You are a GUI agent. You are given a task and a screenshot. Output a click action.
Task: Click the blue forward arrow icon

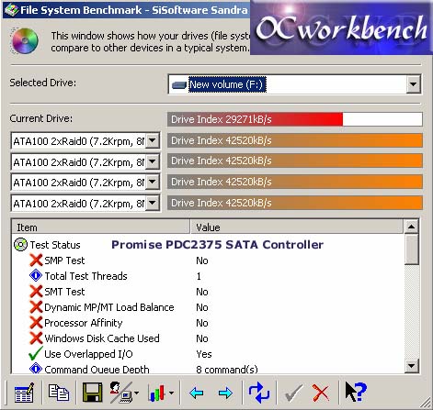coord(225,393)
